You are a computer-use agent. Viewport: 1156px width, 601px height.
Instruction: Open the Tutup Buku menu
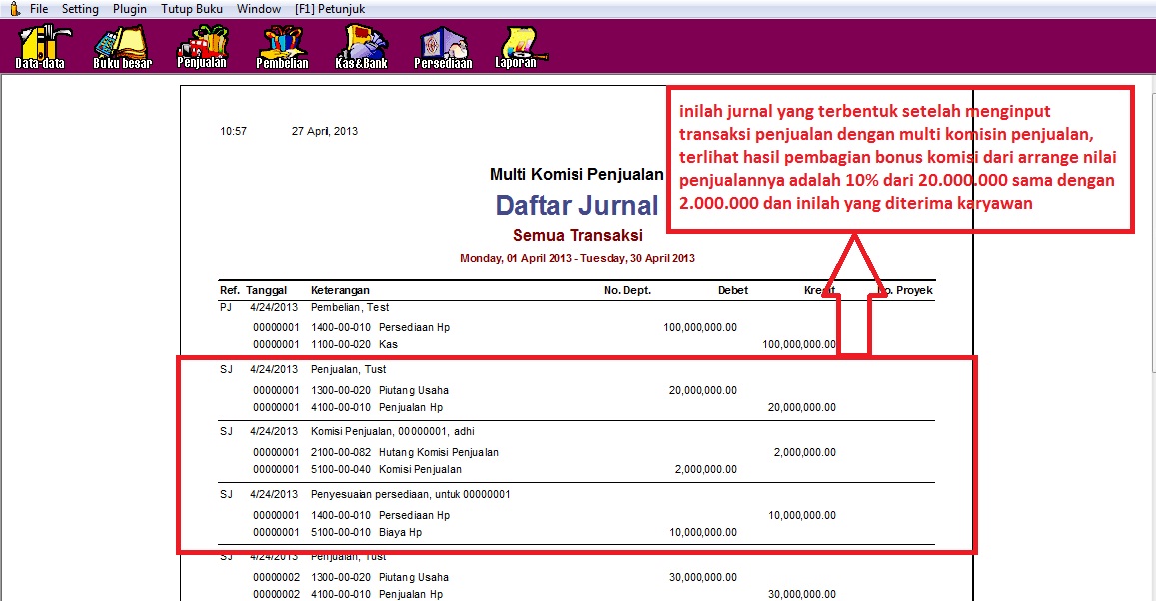coord(192,9)
